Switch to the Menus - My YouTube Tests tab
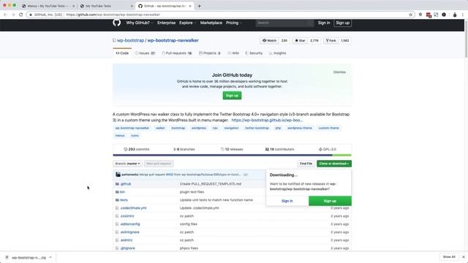 tap(48, 6)
